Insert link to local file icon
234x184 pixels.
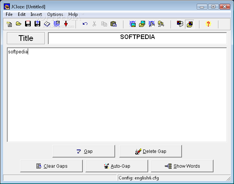pyautogui.click(x=161, y=24)
